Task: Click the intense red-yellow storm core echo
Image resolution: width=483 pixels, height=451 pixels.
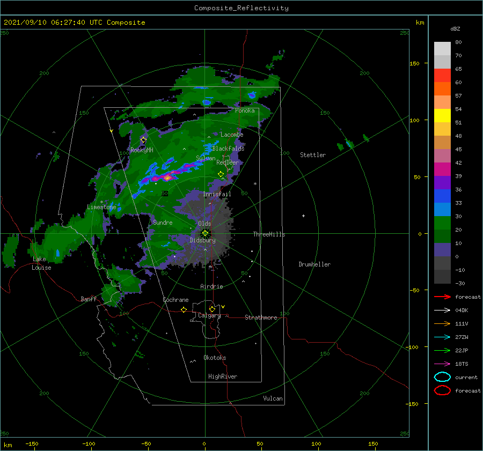Action: (x=167, y=178)
